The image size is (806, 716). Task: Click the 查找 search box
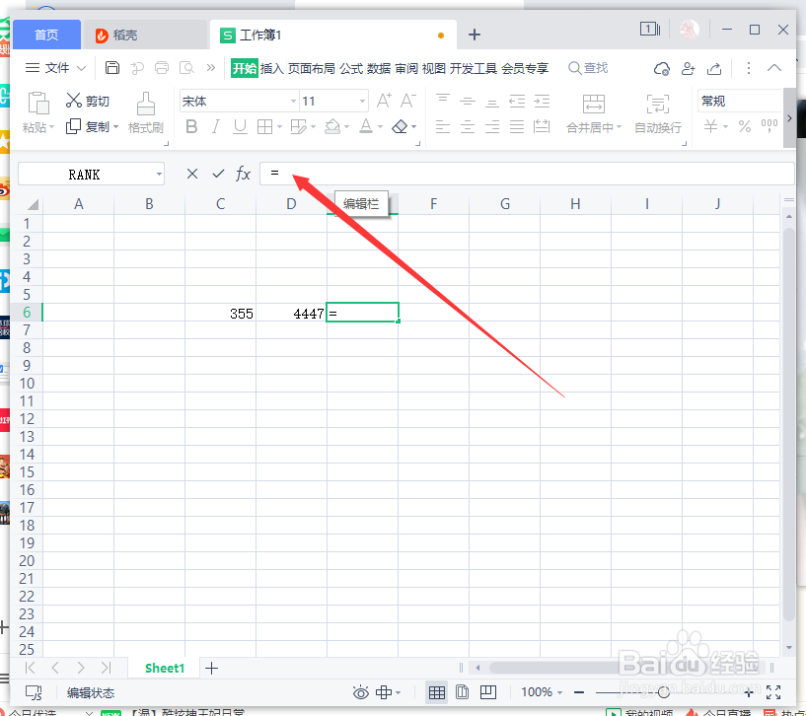[588, 68]
